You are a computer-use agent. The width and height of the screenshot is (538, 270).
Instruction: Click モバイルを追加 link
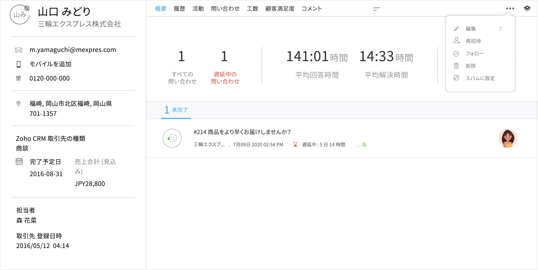pos(50,64)
